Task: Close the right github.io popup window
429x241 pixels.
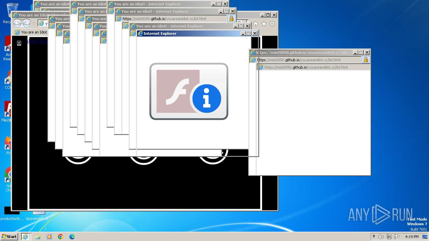Action: (x=367, y=53)
